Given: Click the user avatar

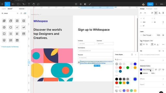Looking at the screenshot, I should [143, 4].
